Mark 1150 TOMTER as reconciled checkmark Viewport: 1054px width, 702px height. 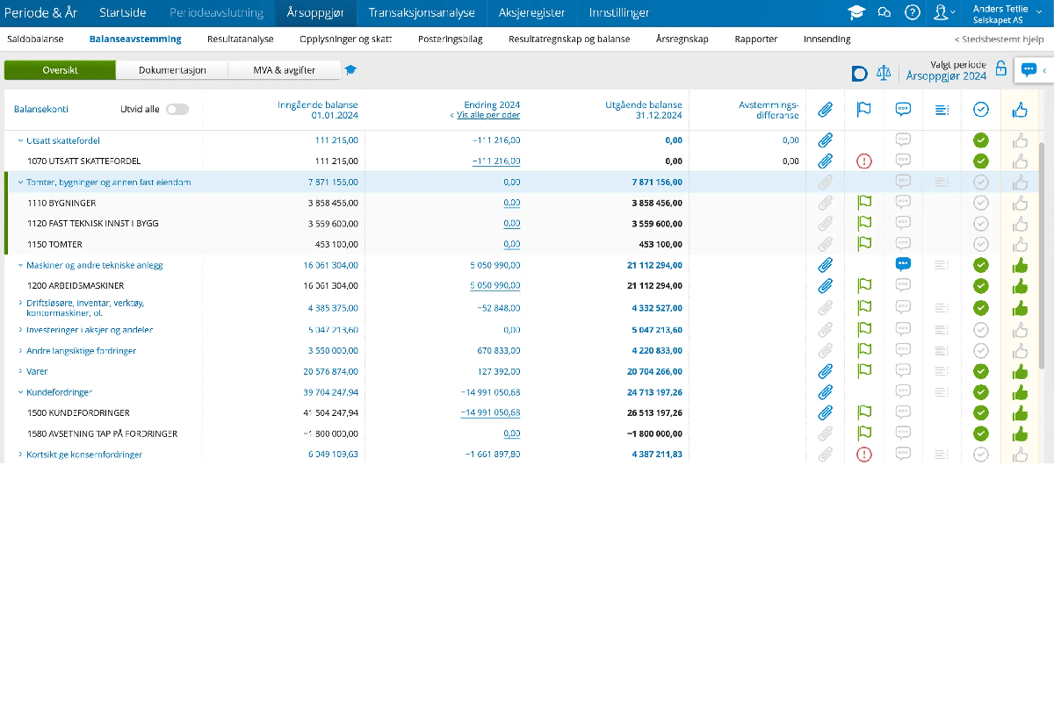tap(981, 244)
